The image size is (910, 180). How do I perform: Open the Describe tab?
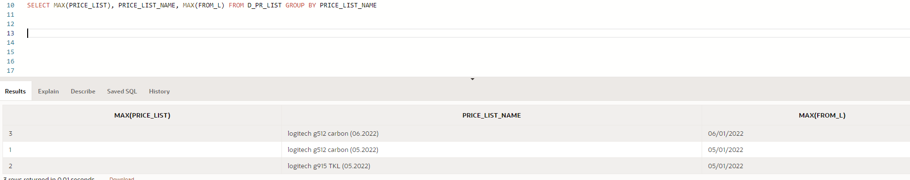pyautogui.click(x=83, y=91)
